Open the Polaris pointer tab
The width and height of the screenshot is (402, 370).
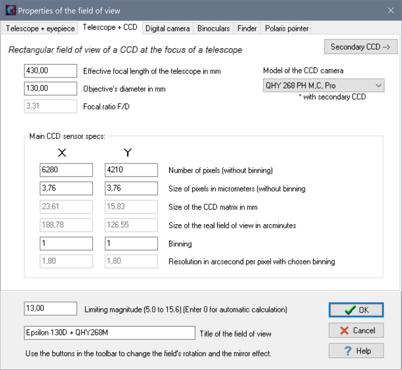[x=287, y=29]
